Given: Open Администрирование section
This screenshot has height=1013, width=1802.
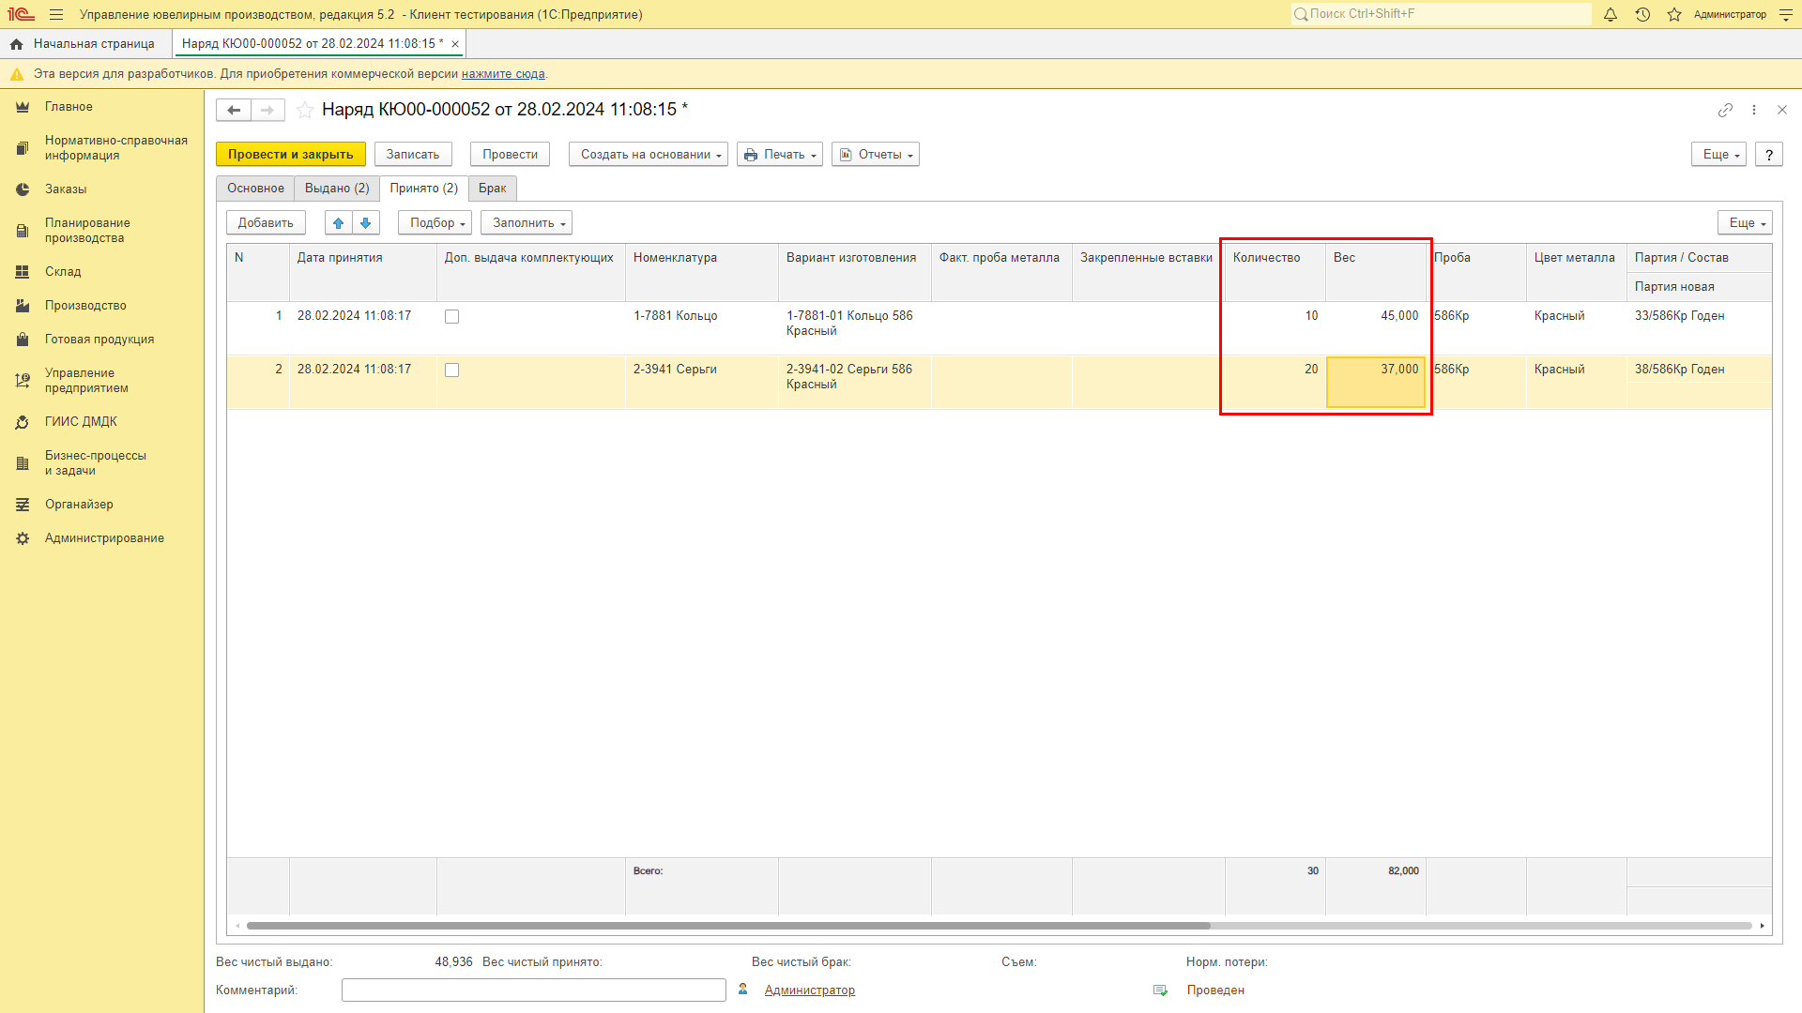Looking at the screenshot, I should [104, 538].
